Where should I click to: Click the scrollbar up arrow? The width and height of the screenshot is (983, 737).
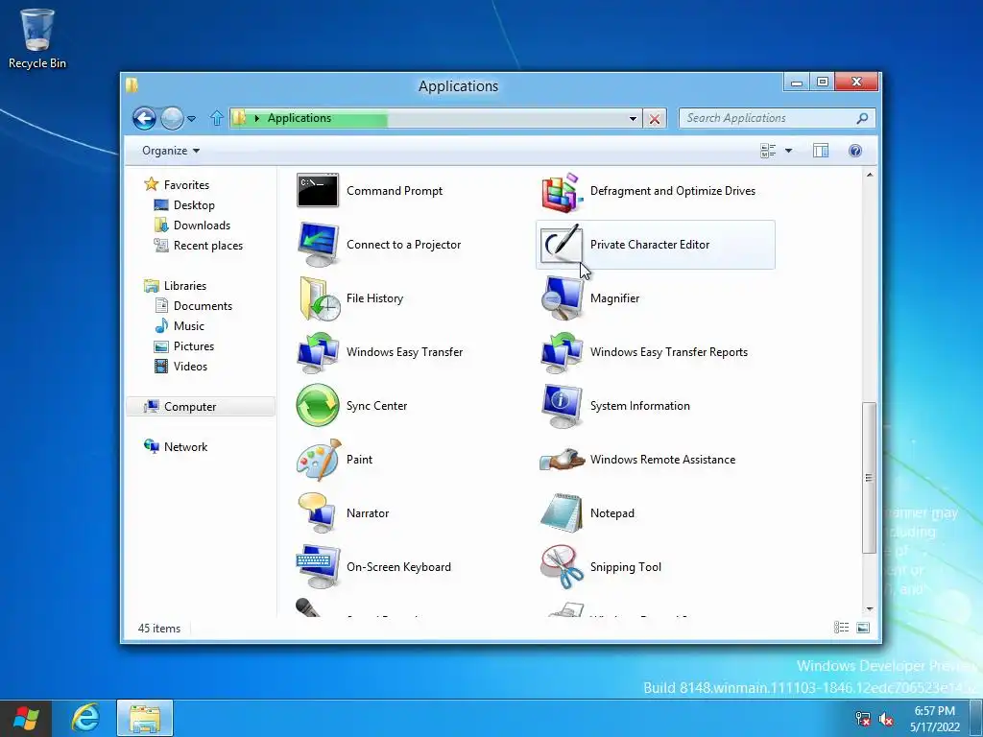[x=869, y=175]
